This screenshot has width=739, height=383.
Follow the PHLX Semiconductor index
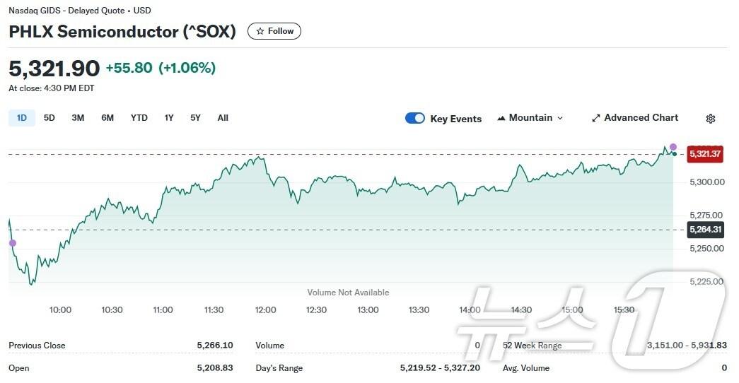pyautogui.click(x=274, y=31)
